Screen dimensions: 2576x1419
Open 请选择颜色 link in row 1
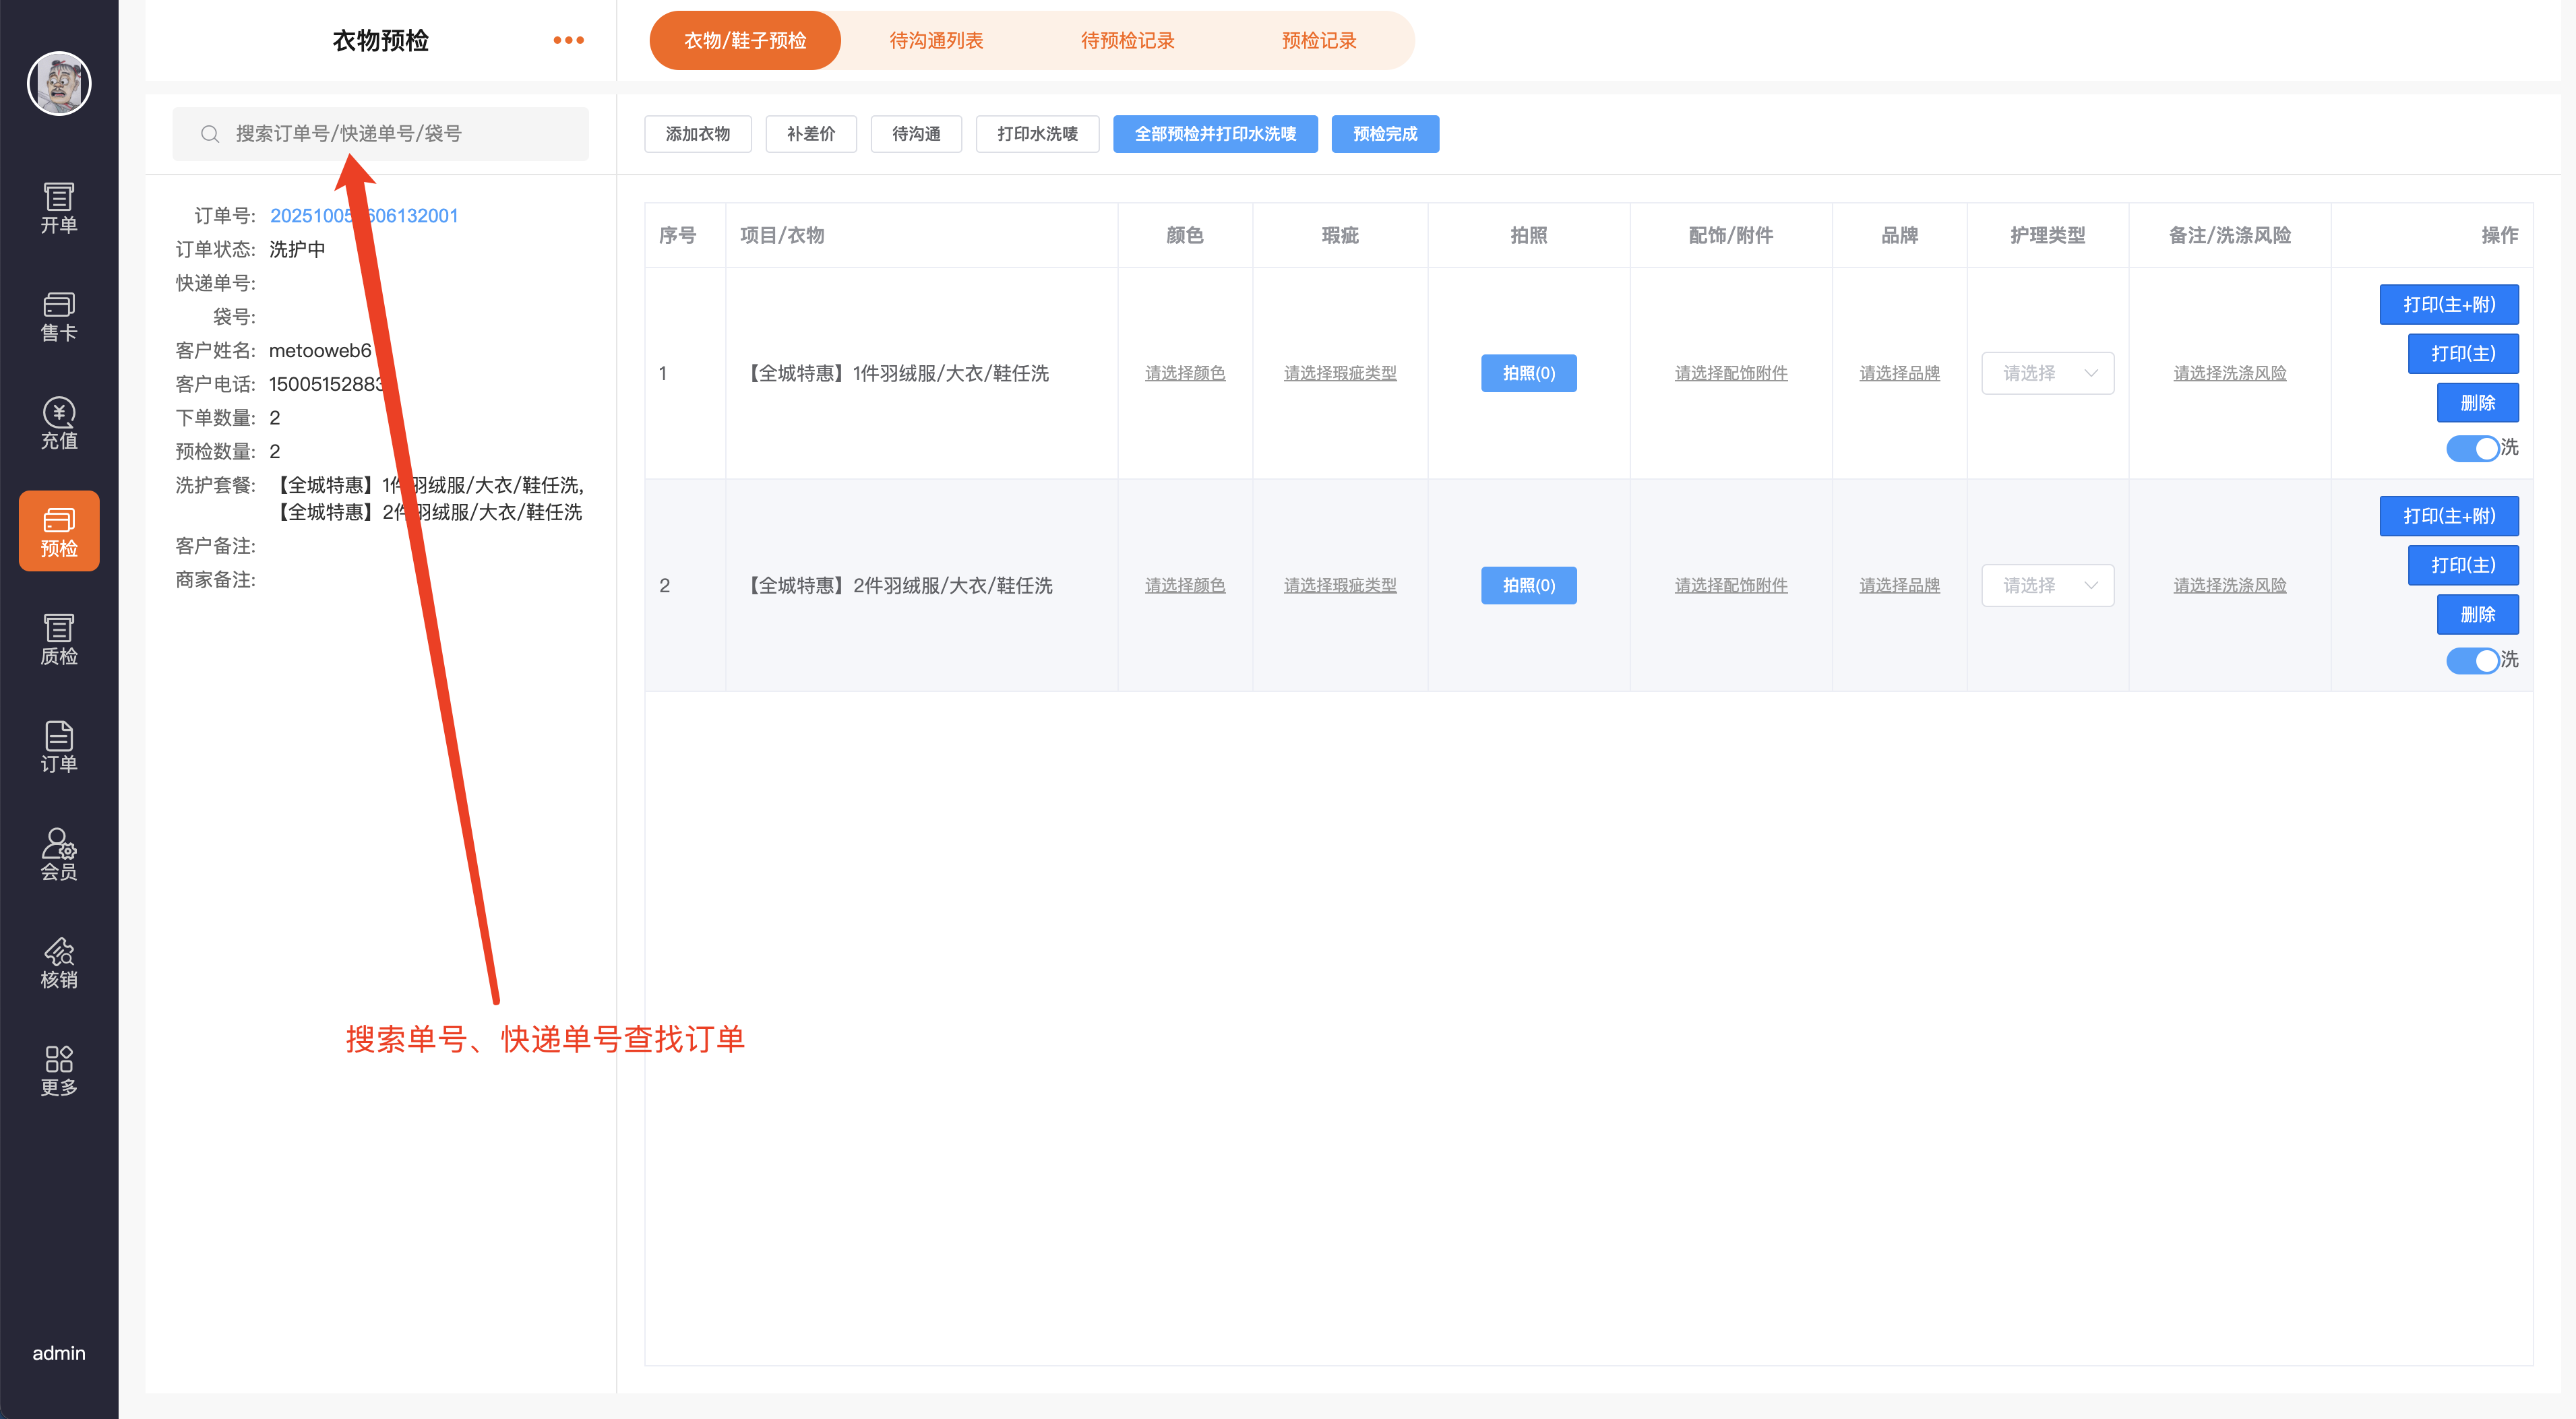1184,373
